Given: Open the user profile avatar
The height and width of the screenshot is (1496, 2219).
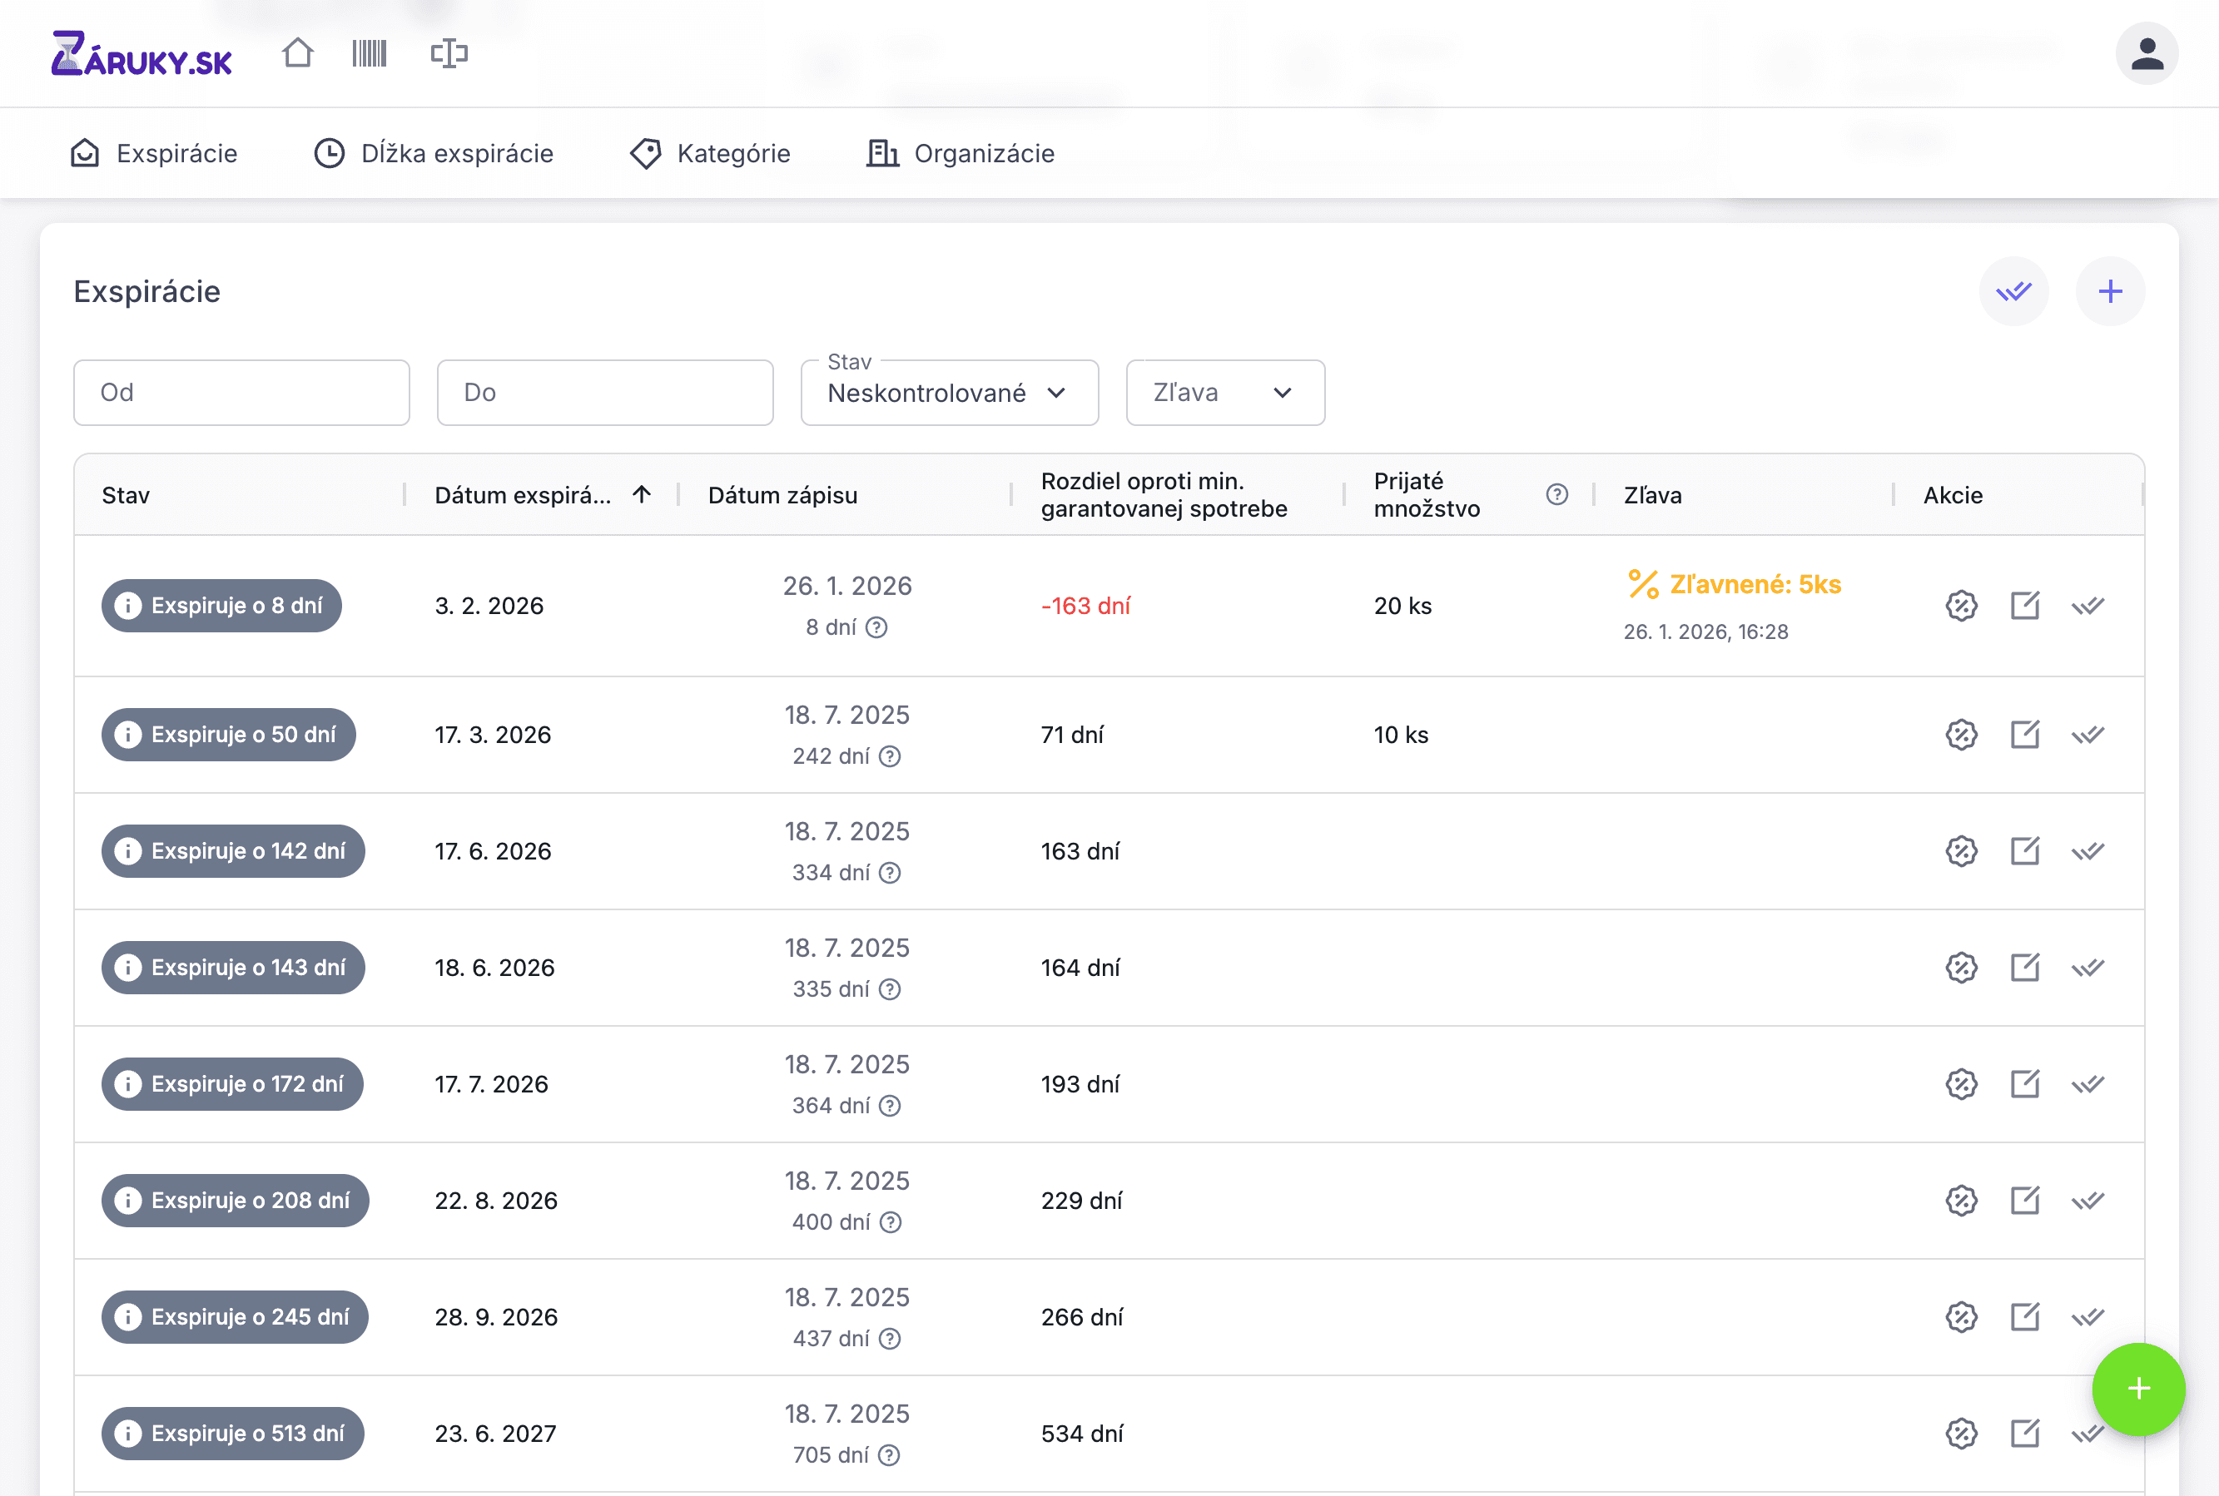Looking at the screenshot, I should point(2146,53).
